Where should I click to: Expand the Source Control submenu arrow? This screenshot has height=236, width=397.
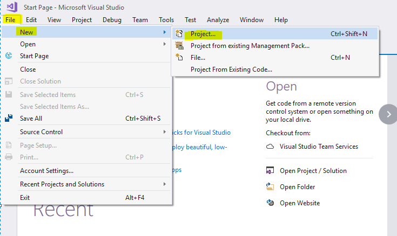[x=165, y=132]
